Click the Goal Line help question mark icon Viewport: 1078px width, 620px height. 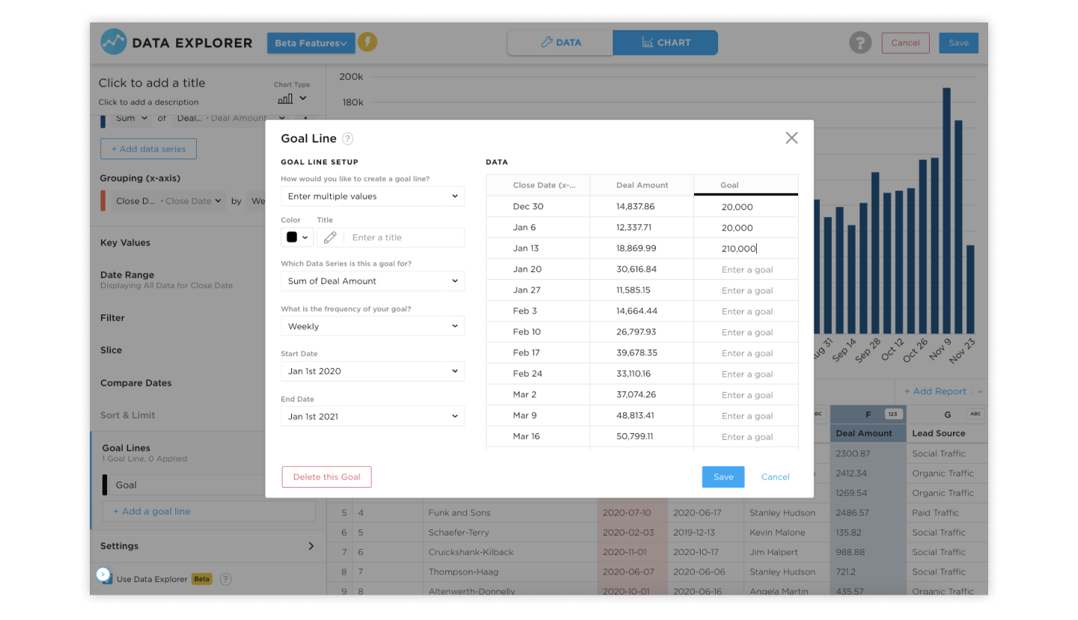point(347,138)
